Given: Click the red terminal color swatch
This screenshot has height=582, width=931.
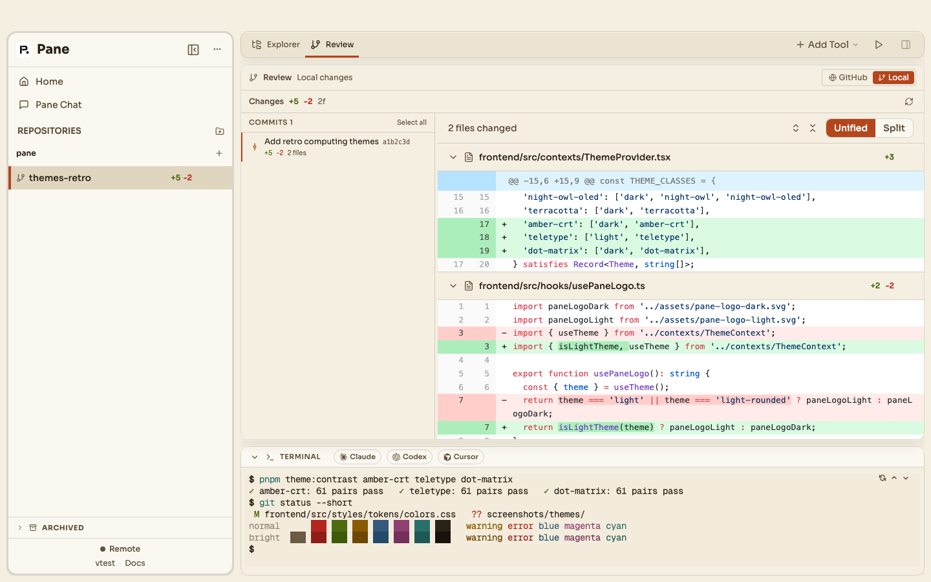Looking at the screenshot, I should (319, 532).
